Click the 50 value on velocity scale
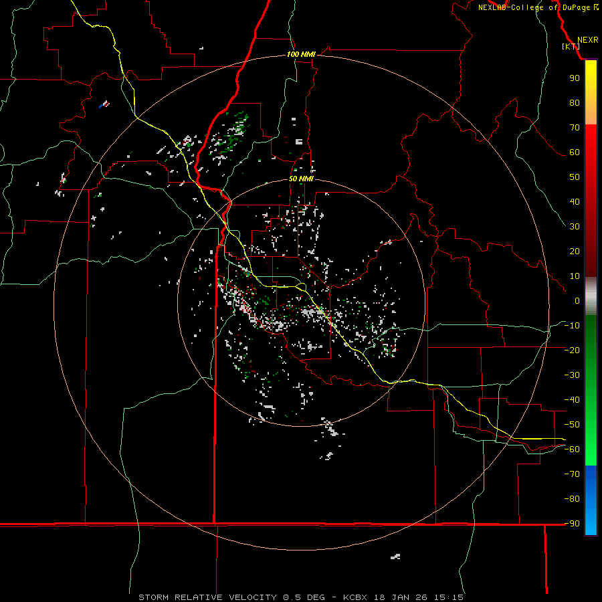The image size is (602, 602). pos(575,177)
